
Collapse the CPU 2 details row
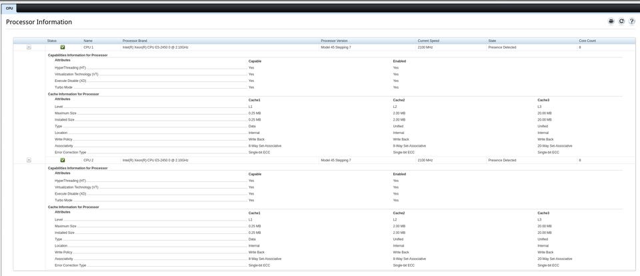29,161
